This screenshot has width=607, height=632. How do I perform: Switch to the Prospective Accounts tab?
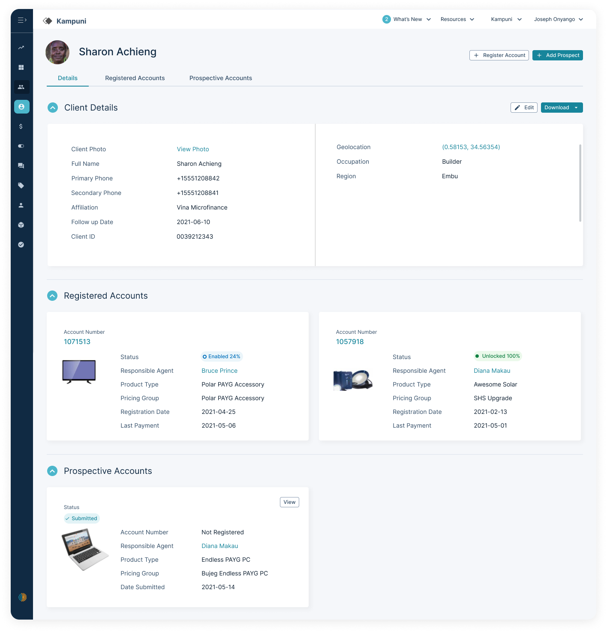tap(220, 78)
